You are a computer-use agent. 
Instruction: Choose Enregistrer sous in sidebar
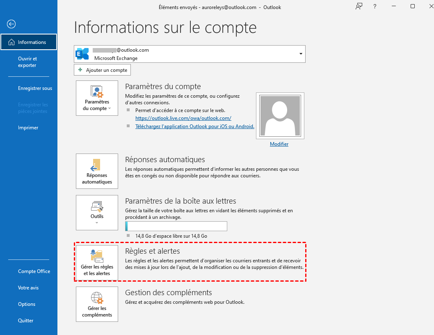[35, 88]
